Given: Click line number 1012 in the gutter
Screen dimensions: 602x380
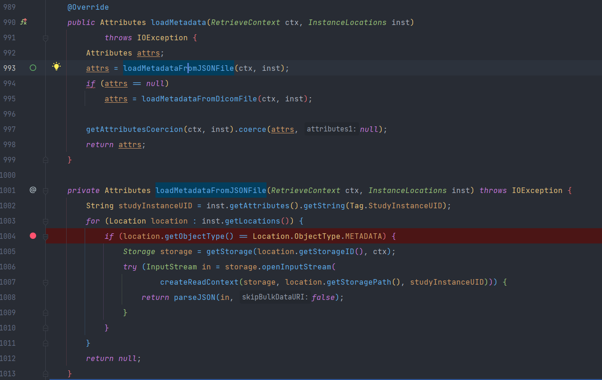Looking at the screenshot, I should (x=8, y=358).
